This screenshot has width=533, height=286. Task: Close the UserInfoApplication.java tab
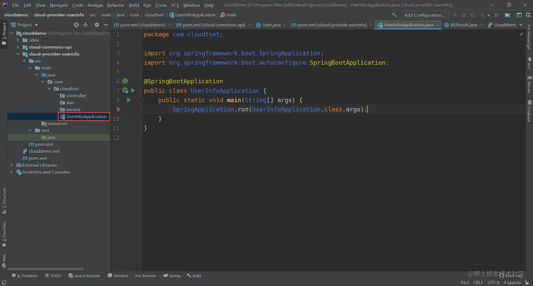point(437,25)
